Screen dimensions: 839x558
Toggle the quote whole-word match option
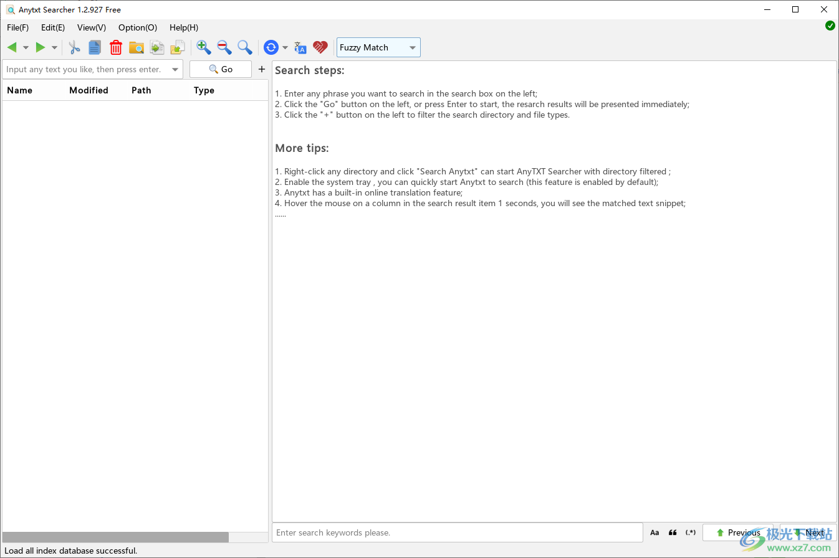pos(673,532)
